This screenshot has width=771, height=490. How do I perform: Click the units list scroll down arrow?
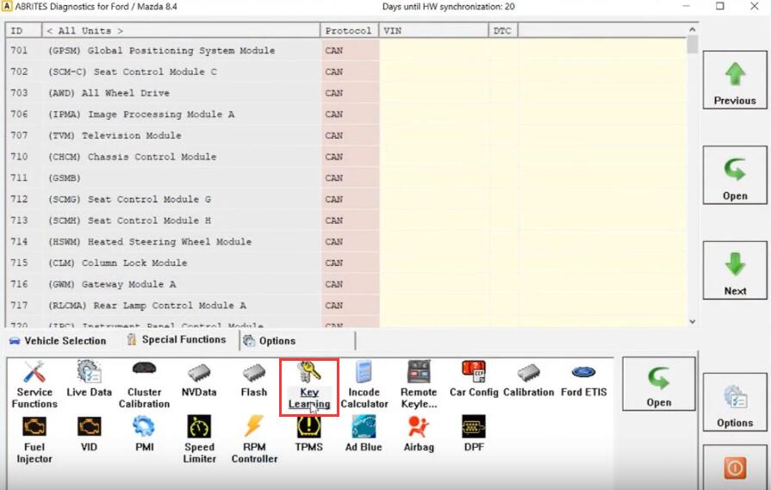693,321
